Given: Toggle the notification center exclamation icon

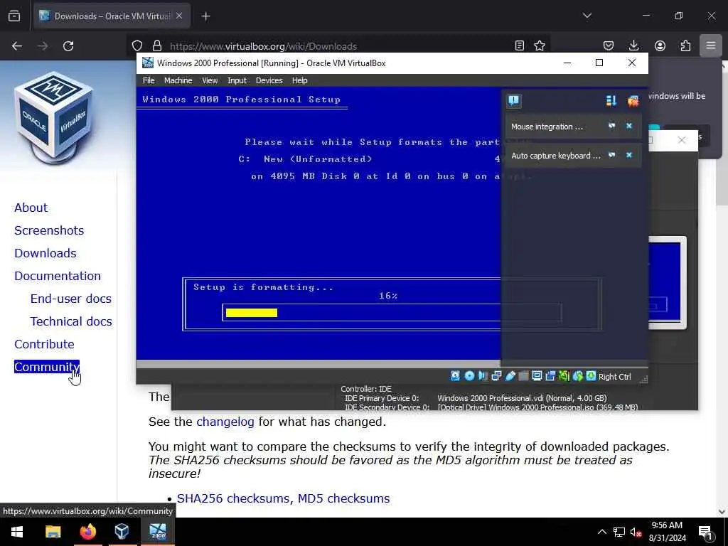Looking at the screenshot, I should (x=513, y=101).
